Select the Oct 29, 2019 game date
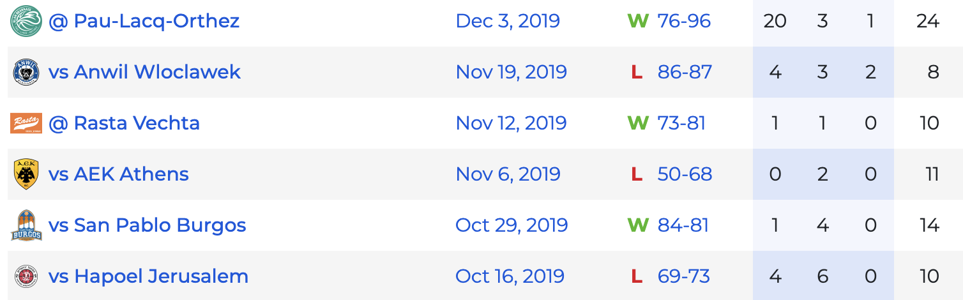Screen dimensions: 963x300 [x=512, y=225]
